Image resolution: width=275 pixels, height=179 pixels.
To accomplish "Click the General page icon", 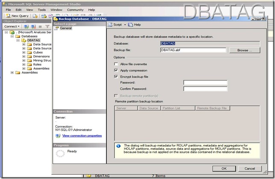I will [x=56, y=28].
